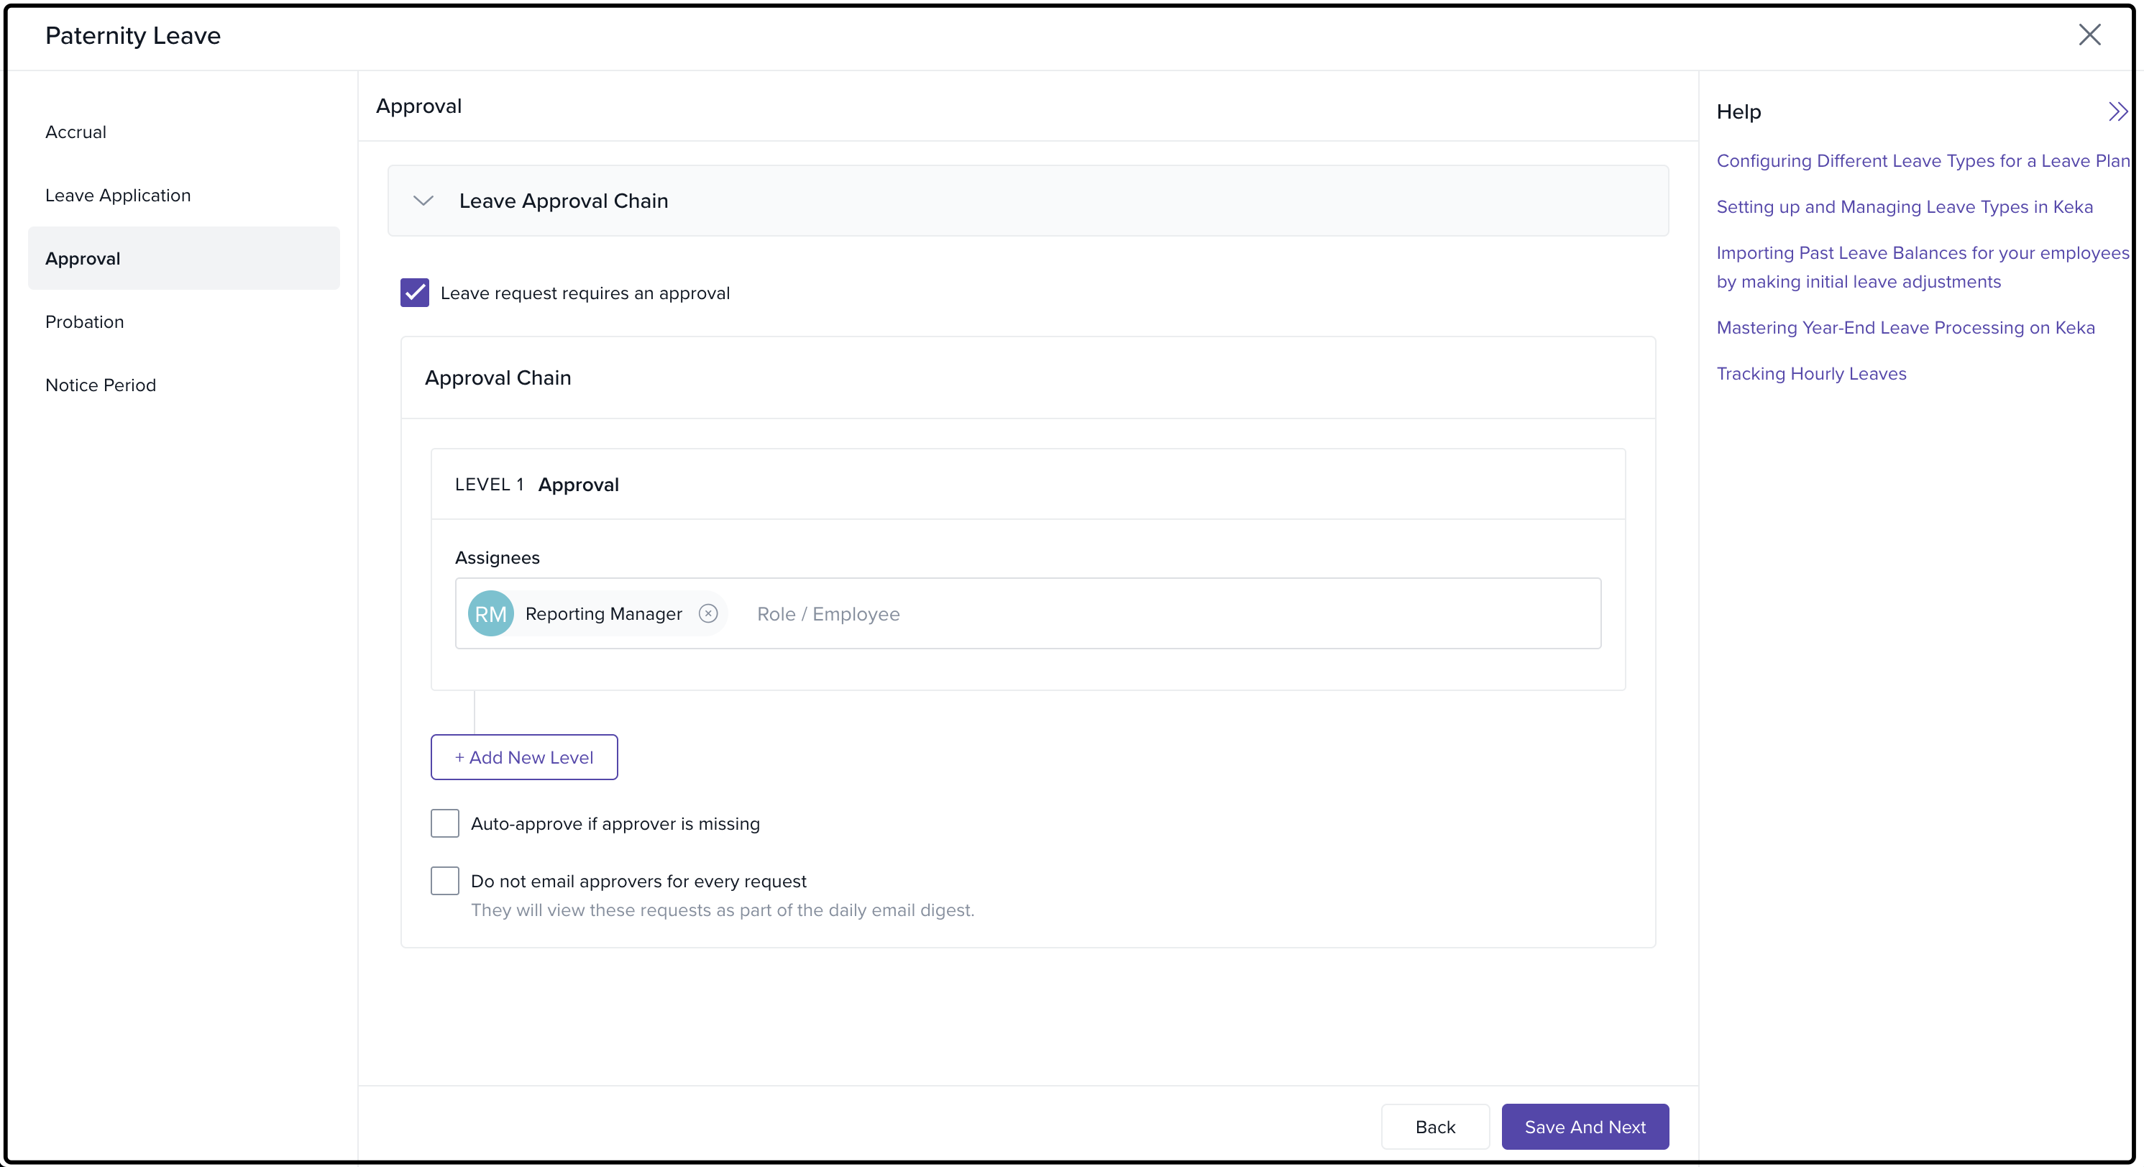2144x1167 pixels.
Task: Switch to the Probation tab
Action: [84, 322]
